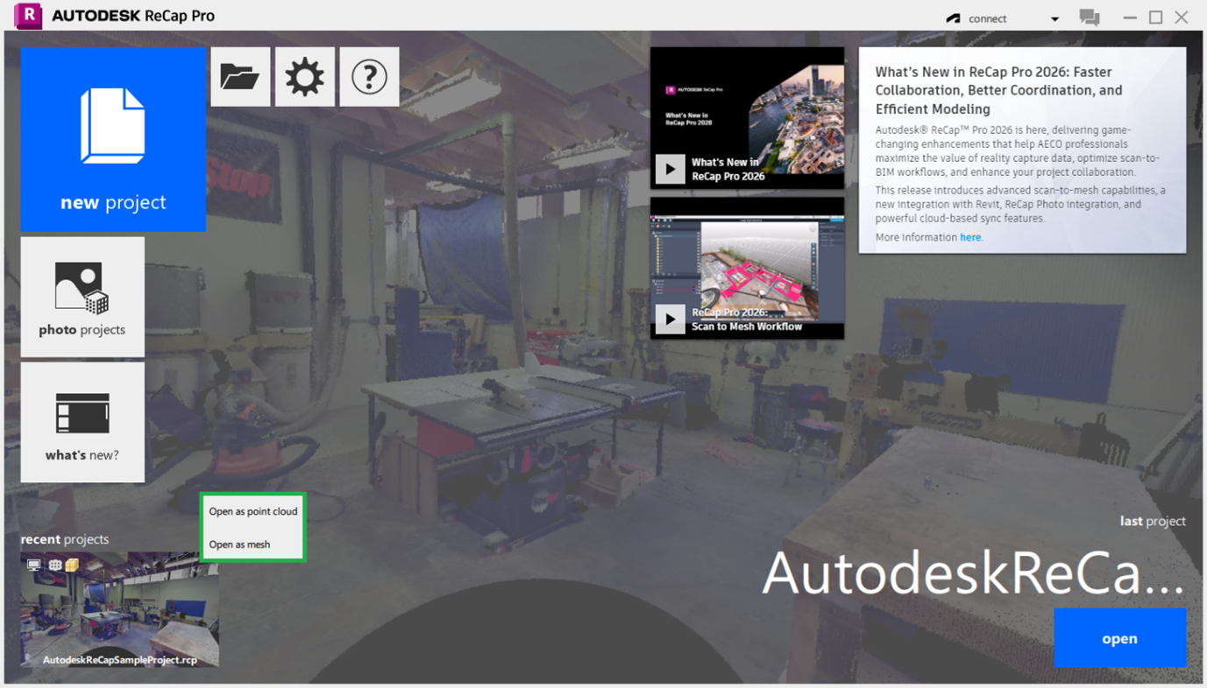Screen dimensions: 1207x688
Task: Click the ReCap Pro logo in the title bar
Action: click(28, 16)
